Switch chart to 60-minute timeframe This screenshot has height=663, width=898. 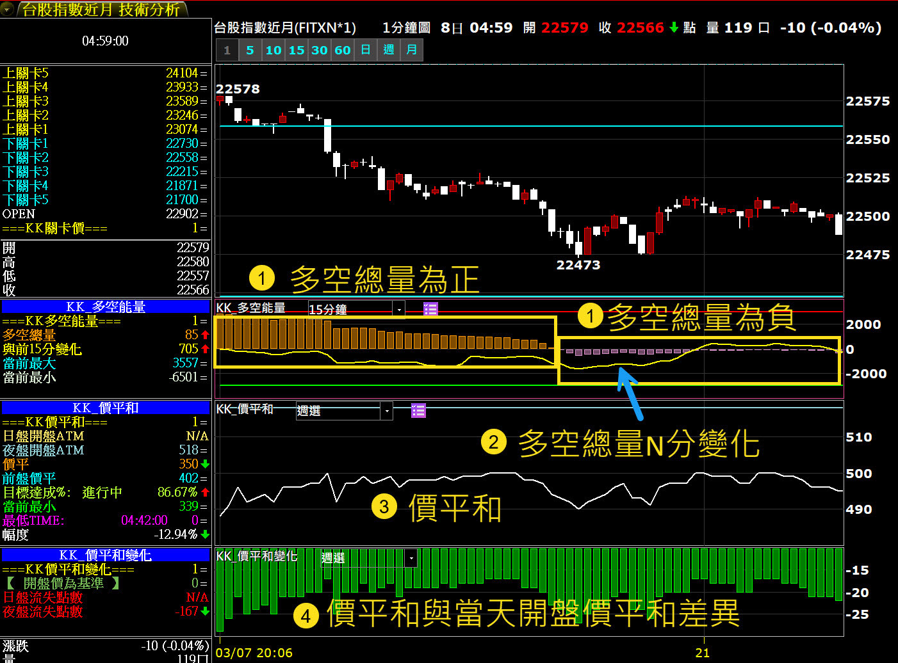[343, 50]
